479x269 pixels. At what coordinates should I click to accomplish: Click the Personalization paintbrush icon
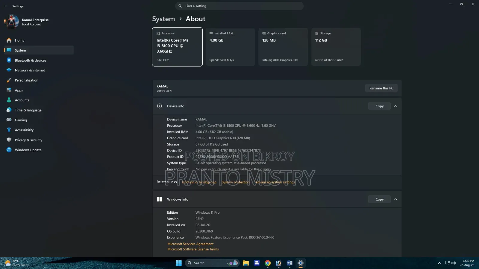click(9, 80)
